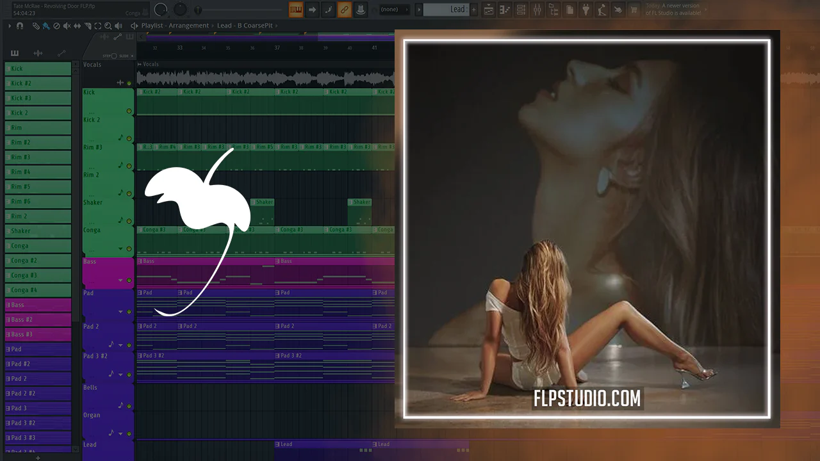The image size is (820, 461).
Task: Expand the Organ track dropdown arrow
Action: click(120, 433)
